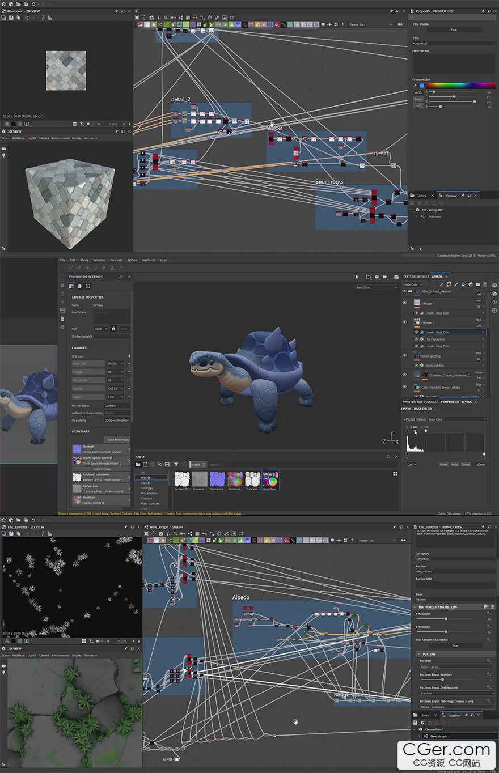
Task: Open the Python menu in Painter
Action: 132,260
